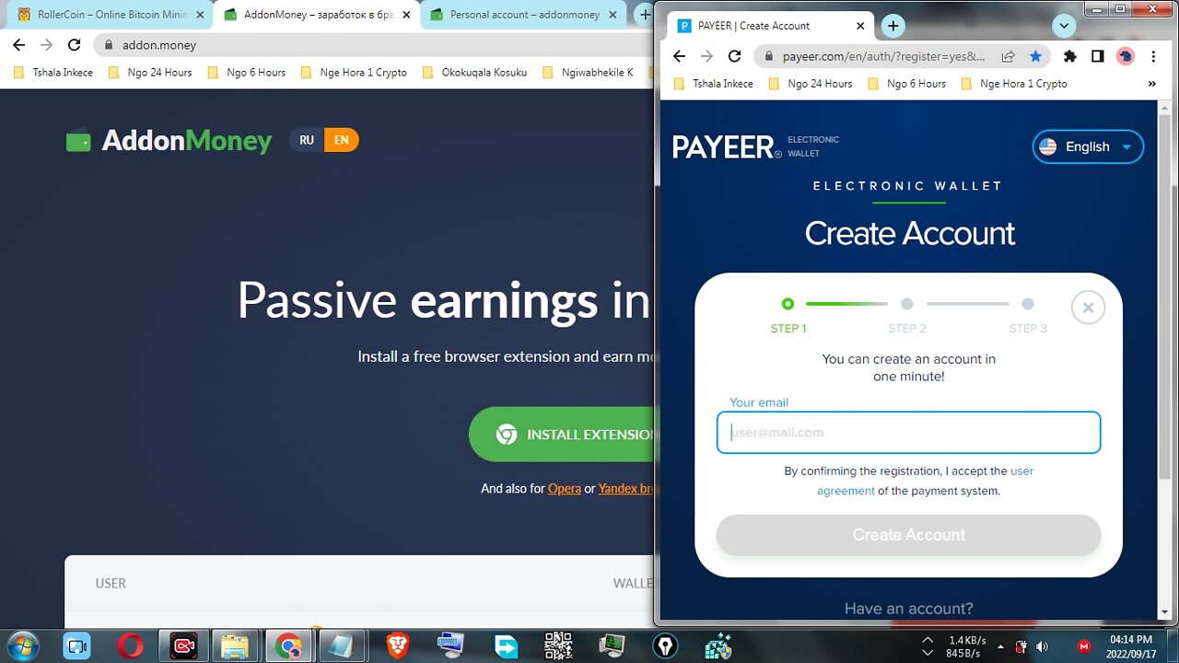Open the user agreement link

click(x=925, y=481)
